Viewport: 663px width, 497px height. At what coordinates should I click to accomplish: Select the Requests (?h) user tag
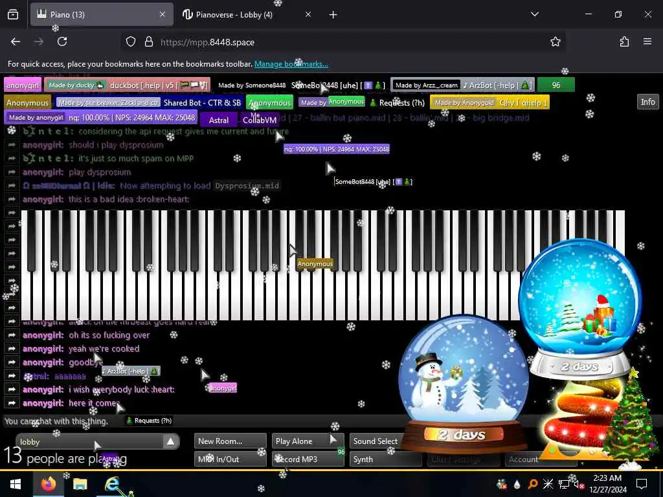click(362, 102)
